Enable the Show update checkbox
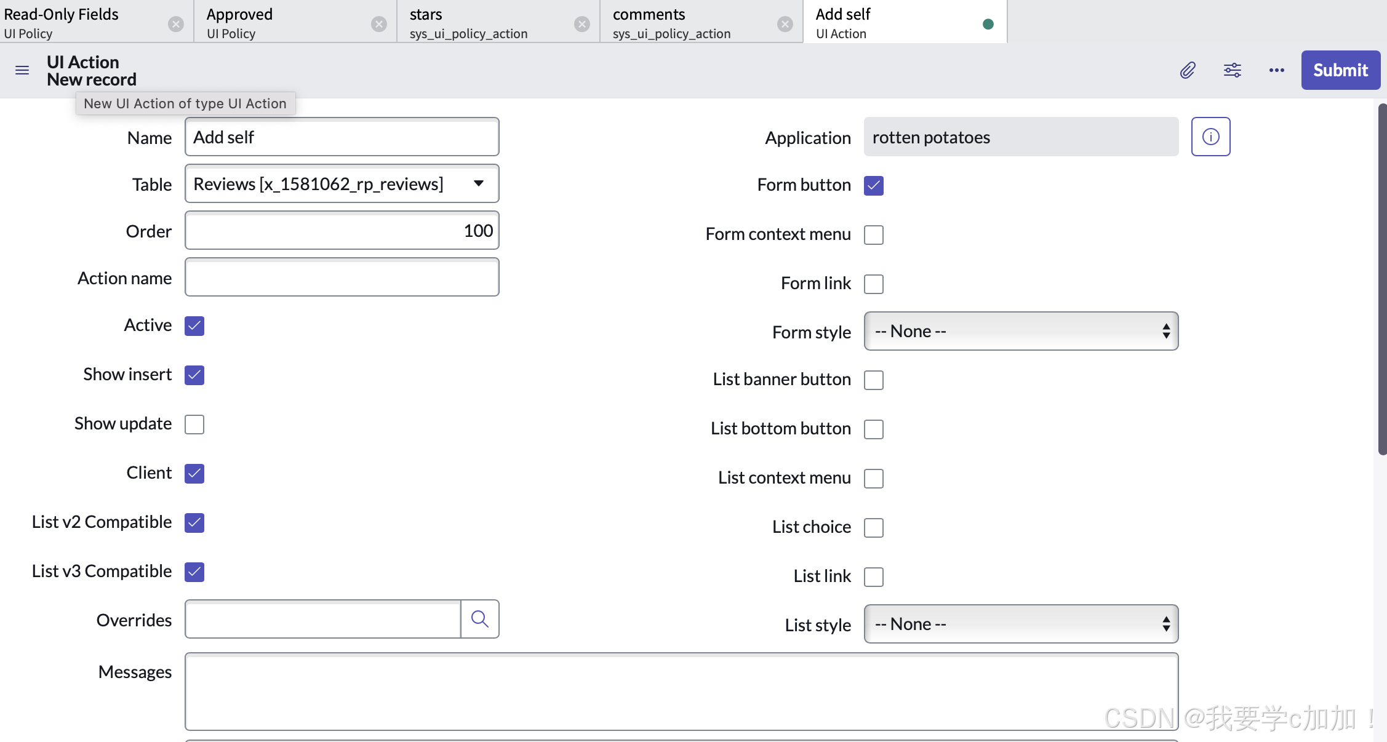This screenshot has width=1387, height=742. [x=194, y=425]
